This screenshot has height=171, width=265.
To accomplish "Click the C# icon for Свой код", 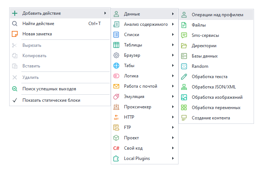I will pos(116,148).
